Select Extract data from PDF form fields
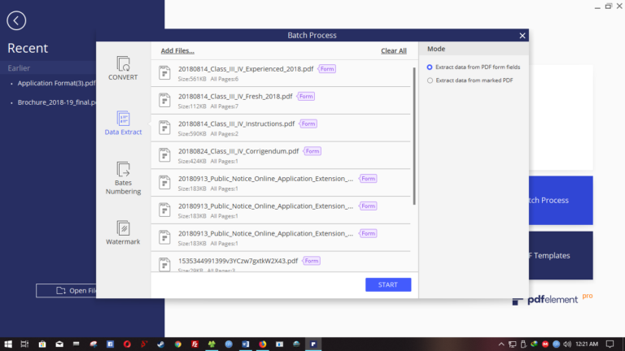The height and width of the screenshot is (351, 625). (x=430, y=67)
